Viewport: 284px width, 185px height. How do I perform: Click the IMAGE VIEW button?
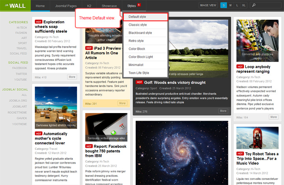pyautogui.click(x=208, y=5)
